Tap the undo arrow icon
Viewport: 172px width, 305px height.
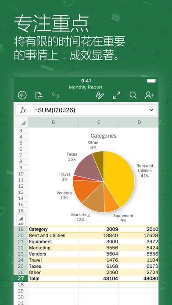click(x=56, y=95)
